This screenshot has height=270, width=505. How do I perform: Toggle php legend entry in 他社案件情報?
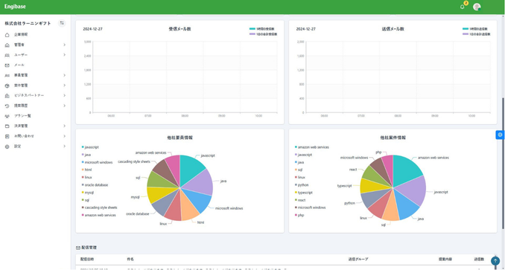pos(299,215)
